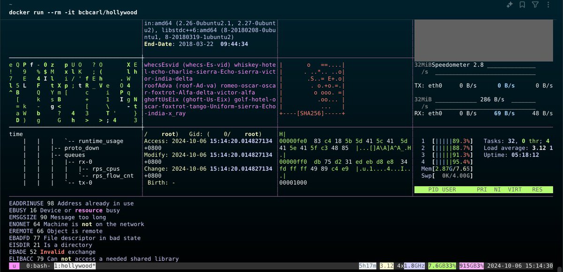
Task: Bookmark the docker run command block
Action: 522,5
